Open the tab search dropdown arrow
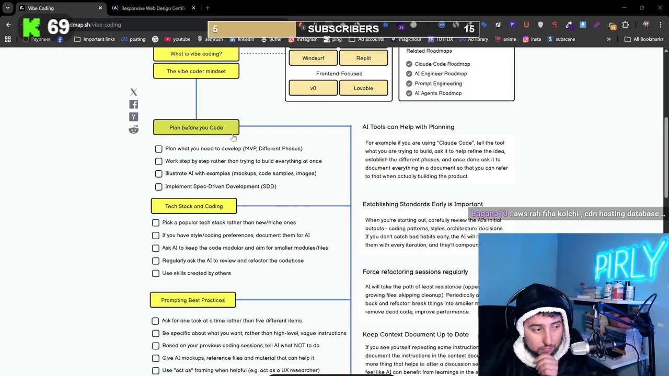669x376 pixels. (7, 8)
